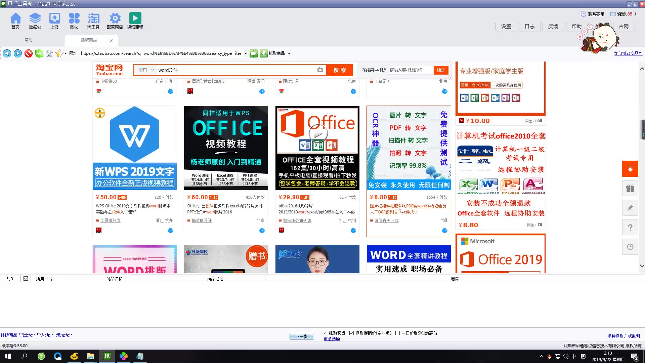Screen dimensions: 645x363
Task: Toggle the select-all checkbox in table header
Action: tap(26, 278)
